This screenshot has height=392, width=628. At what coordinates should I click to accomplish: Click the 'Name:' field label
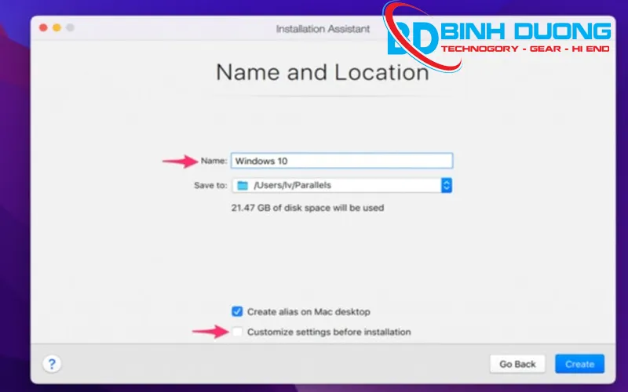pyautogui.click(x=214, y=161)
